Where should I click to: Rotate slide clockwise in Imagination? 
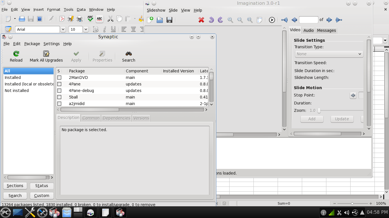coord(220,20)
